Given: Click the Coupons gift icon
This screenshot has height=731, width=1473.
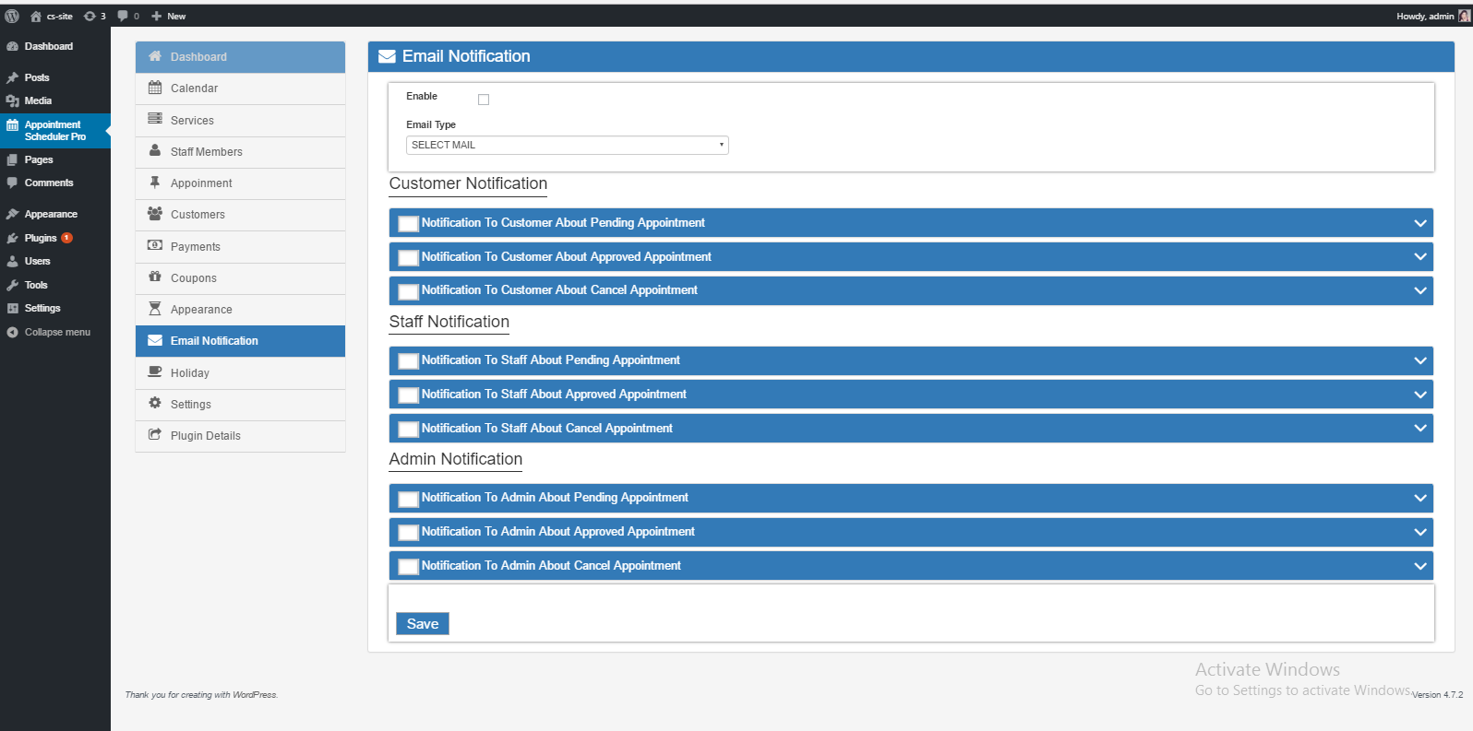Looking at the screenshot, I should [155, 277].
